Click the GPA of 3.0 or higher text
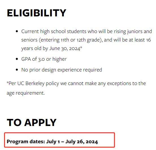 44,59
